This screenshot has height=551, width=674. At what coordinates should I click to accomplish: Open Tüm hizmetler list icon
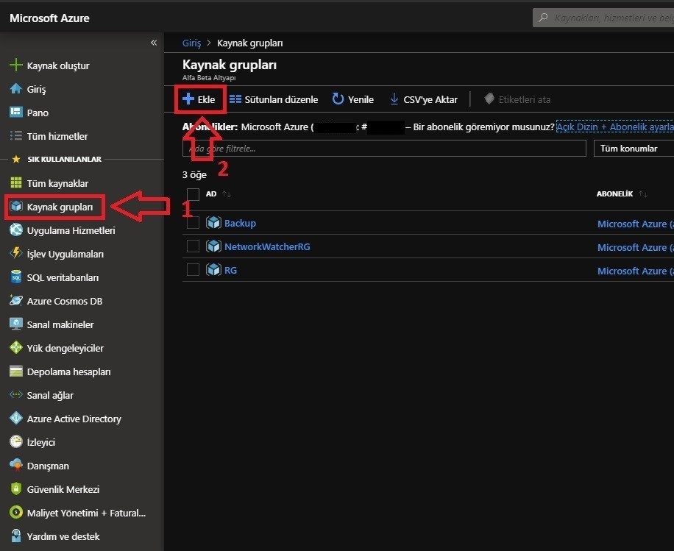16,136
